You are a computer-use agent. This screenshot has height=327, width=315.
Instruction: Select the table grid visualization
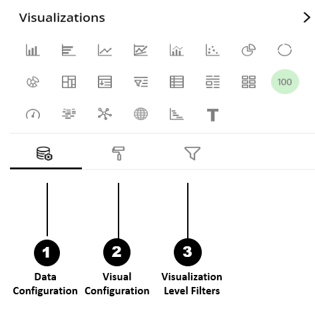[176, 82]
